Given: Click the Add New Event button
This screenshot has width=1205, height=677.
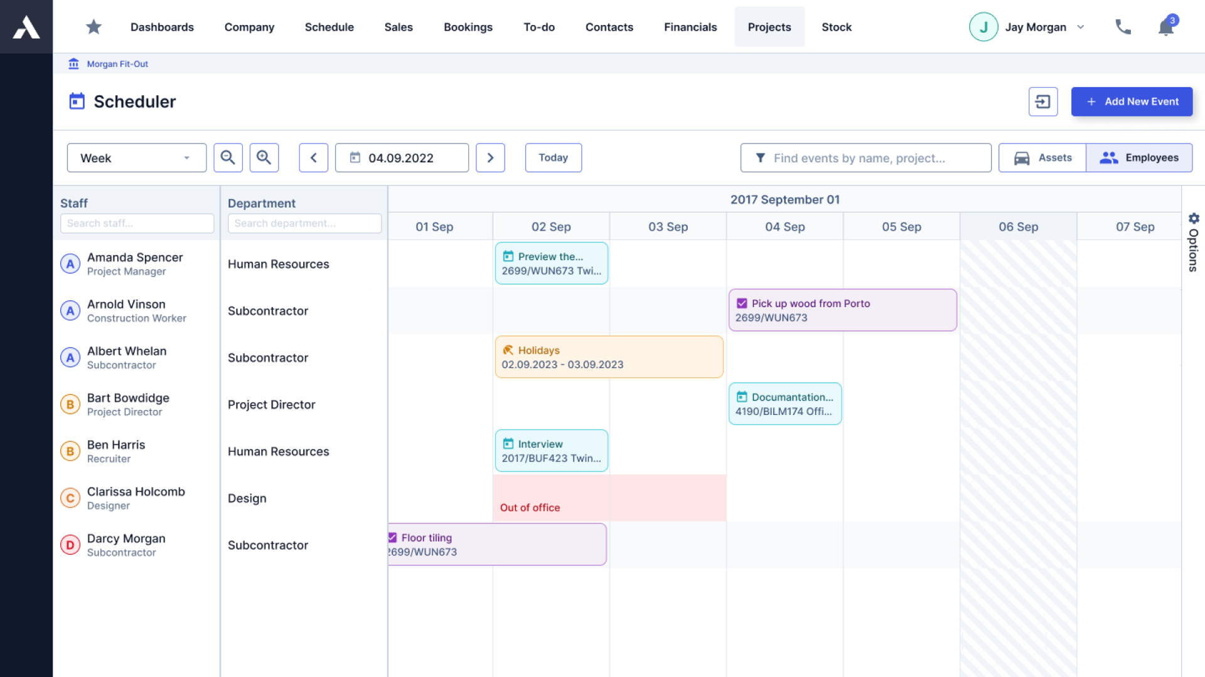Looking at the screenshot, I should point(1132,102).
